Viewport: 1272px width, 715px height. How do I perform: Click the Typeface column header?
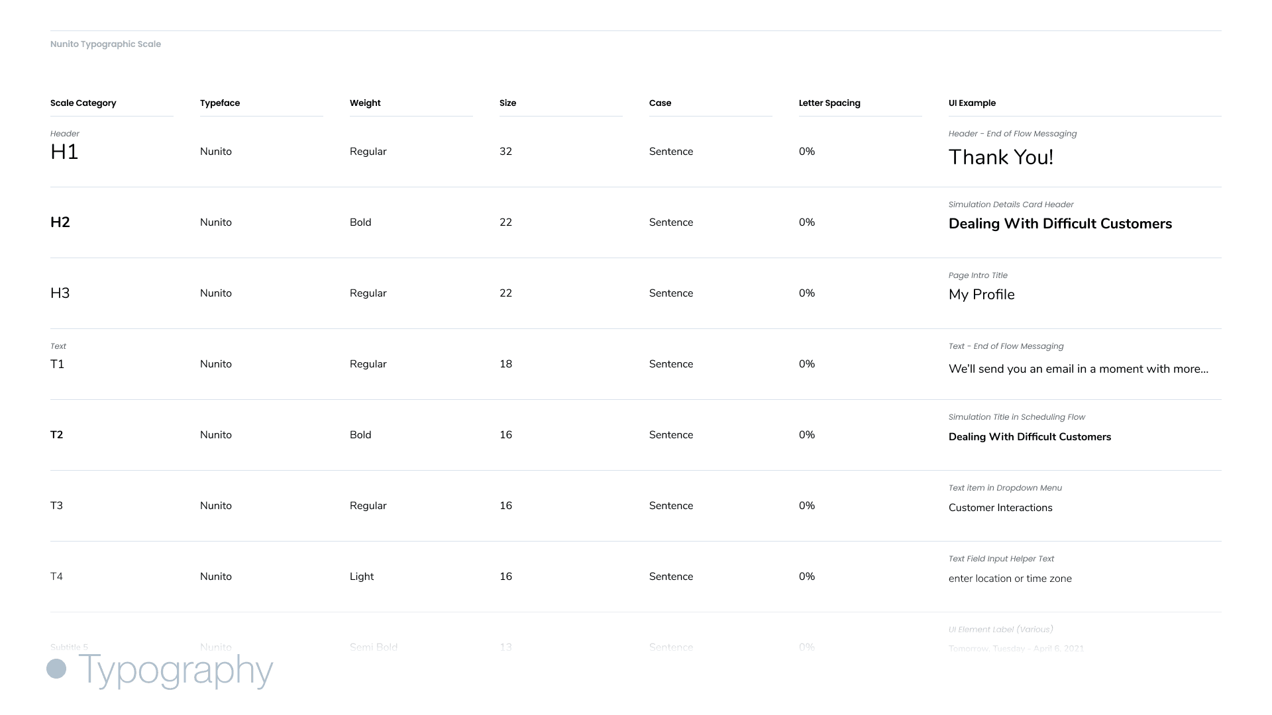point(220,103)
